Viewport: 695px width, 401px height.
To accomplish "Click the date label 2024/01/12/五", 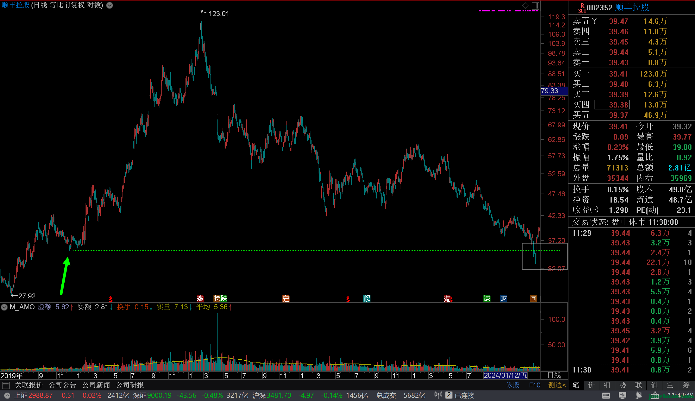I will click(505, 375).
